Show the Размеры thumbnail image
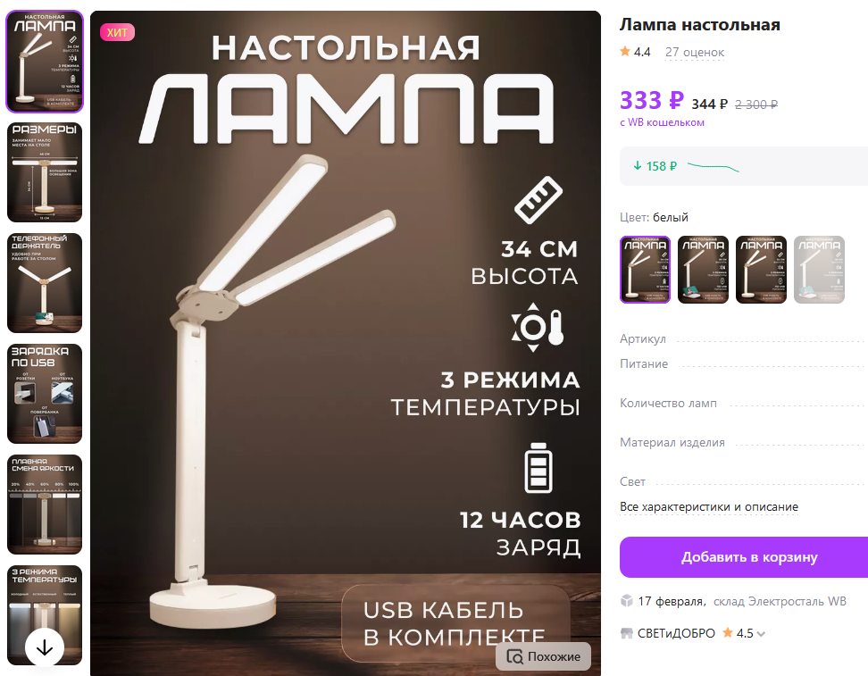 [x=45, y=172]
